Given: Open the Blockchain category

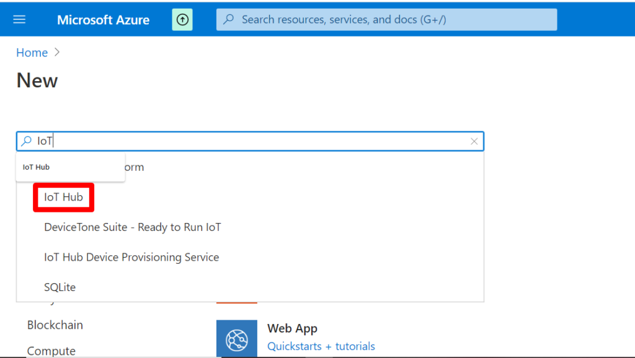Looking at the screenshot, I should click(x=55, y=325).
